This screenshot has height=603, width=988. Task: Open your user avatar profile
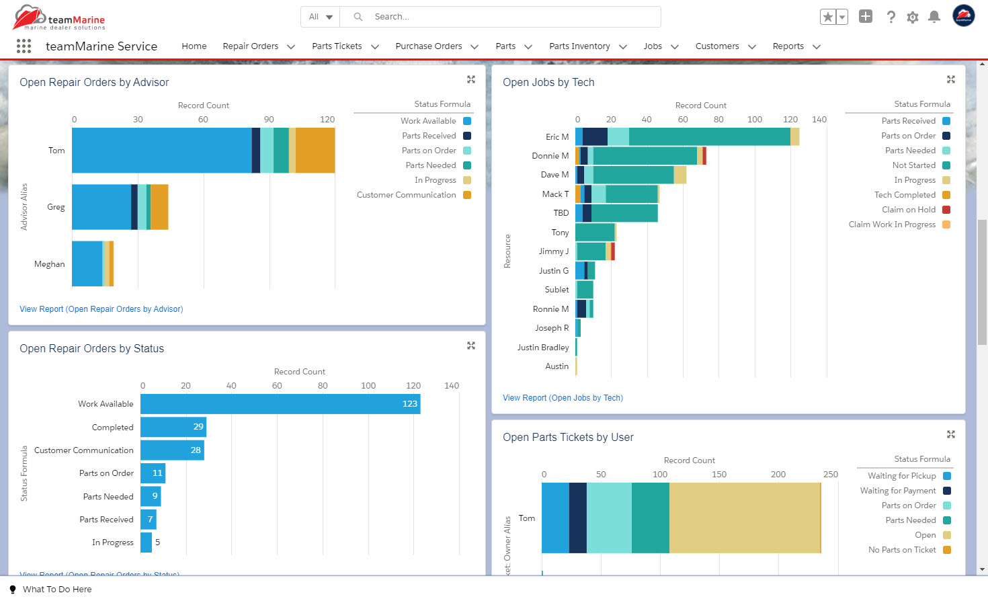point(963,16)
